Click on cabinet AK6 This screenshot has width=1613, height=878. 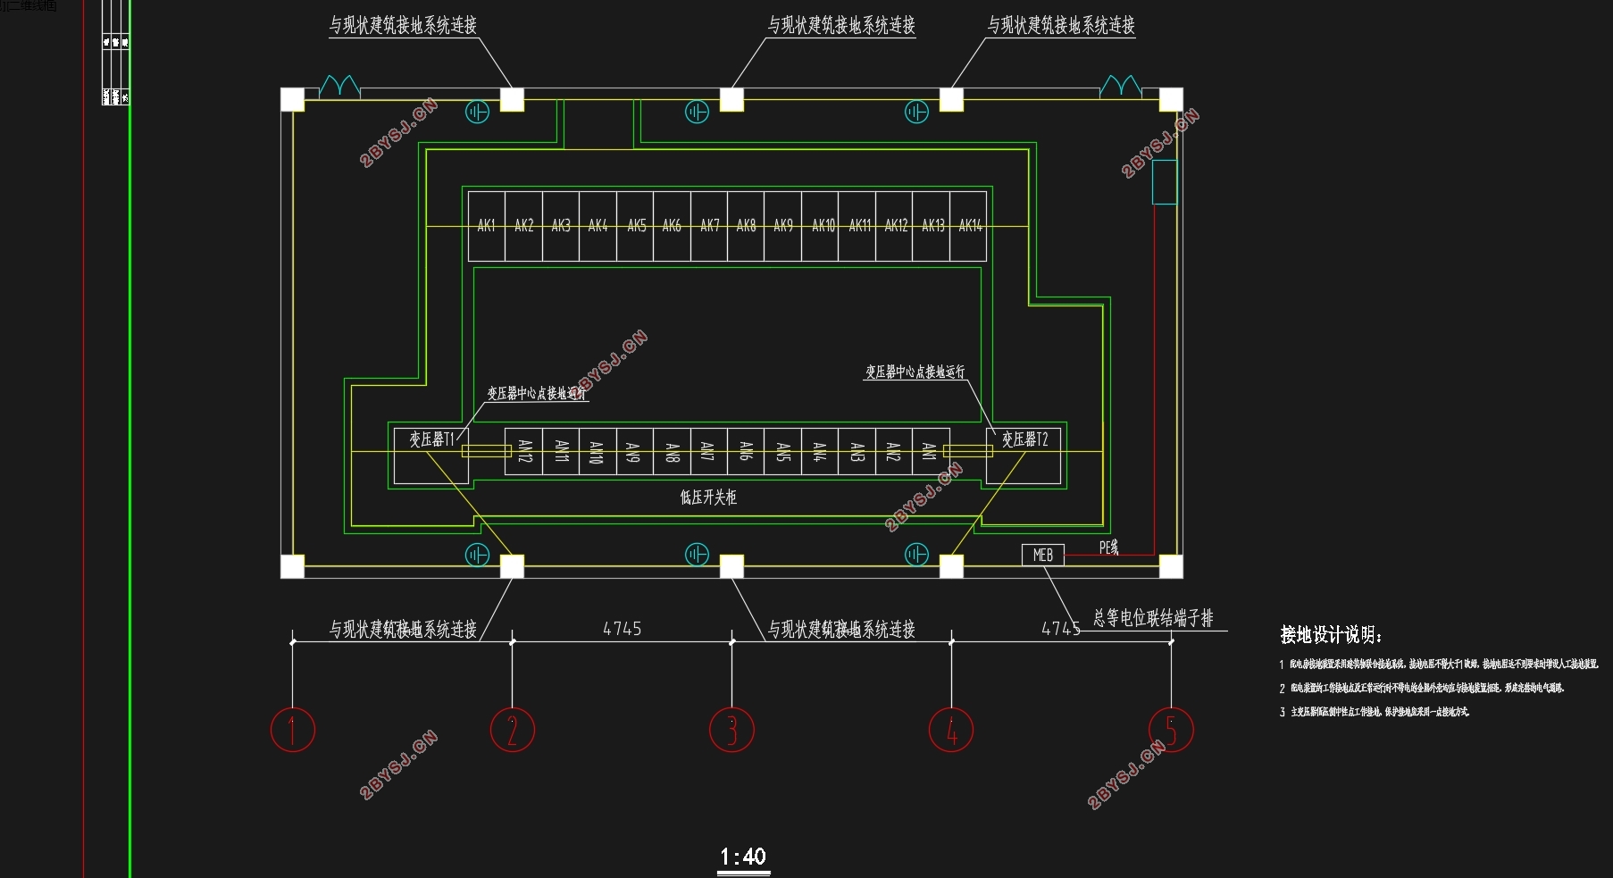point(672,226)
